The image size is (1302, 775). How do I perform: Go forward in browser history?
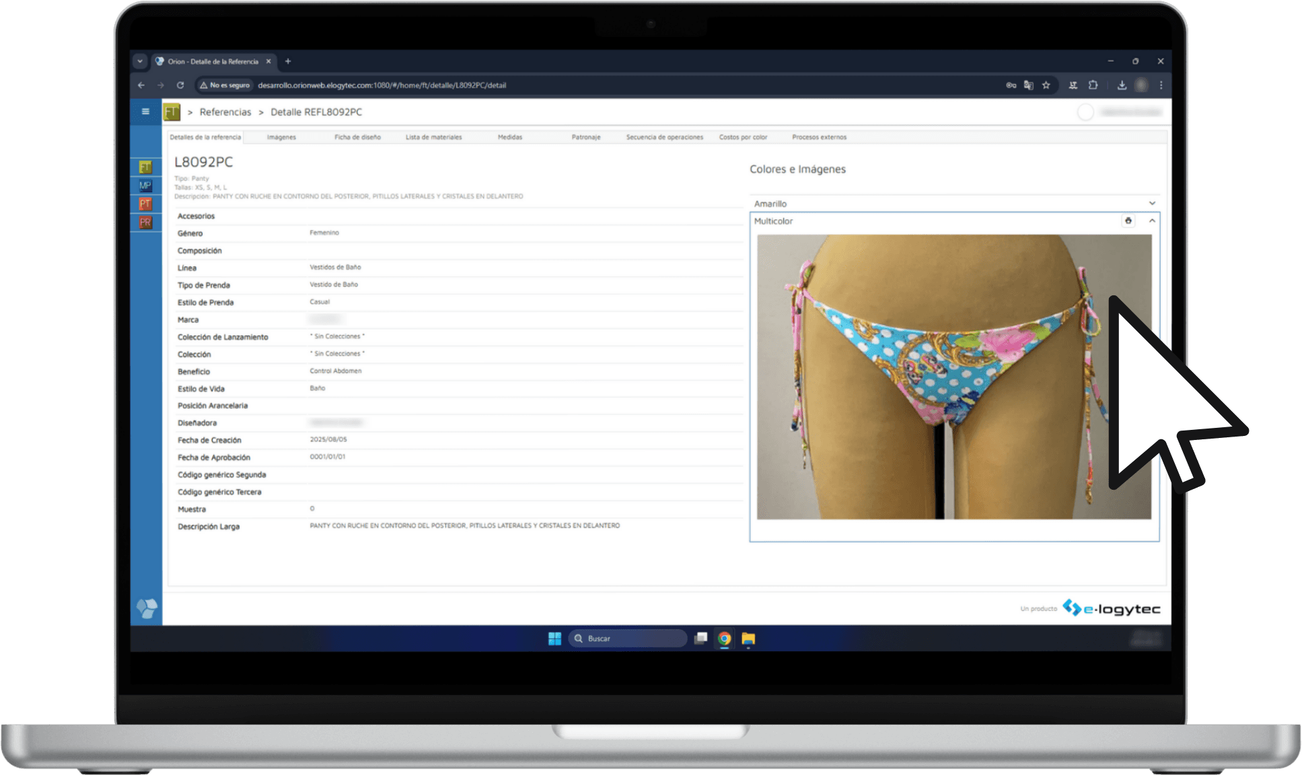[x=161, y=85]
